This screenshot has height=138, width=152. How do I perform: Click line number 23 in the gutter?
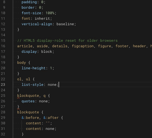click(3, 85)
